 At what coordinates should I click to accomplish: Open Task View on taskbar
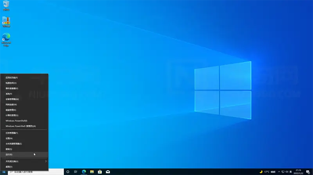(x=76, y=172)
